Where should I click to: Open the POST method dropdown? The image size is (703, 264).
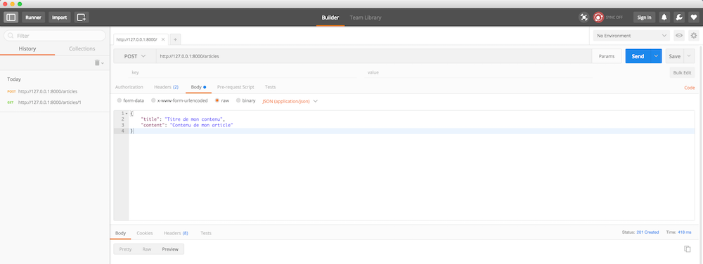coord(135,56)
